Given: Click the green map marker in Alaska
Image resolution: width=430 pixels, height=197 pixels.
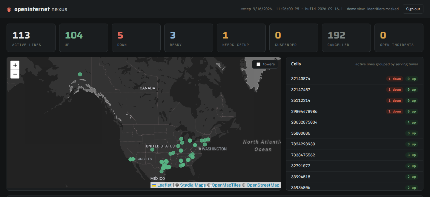Looking at the screenshot, I should point(80,74).
